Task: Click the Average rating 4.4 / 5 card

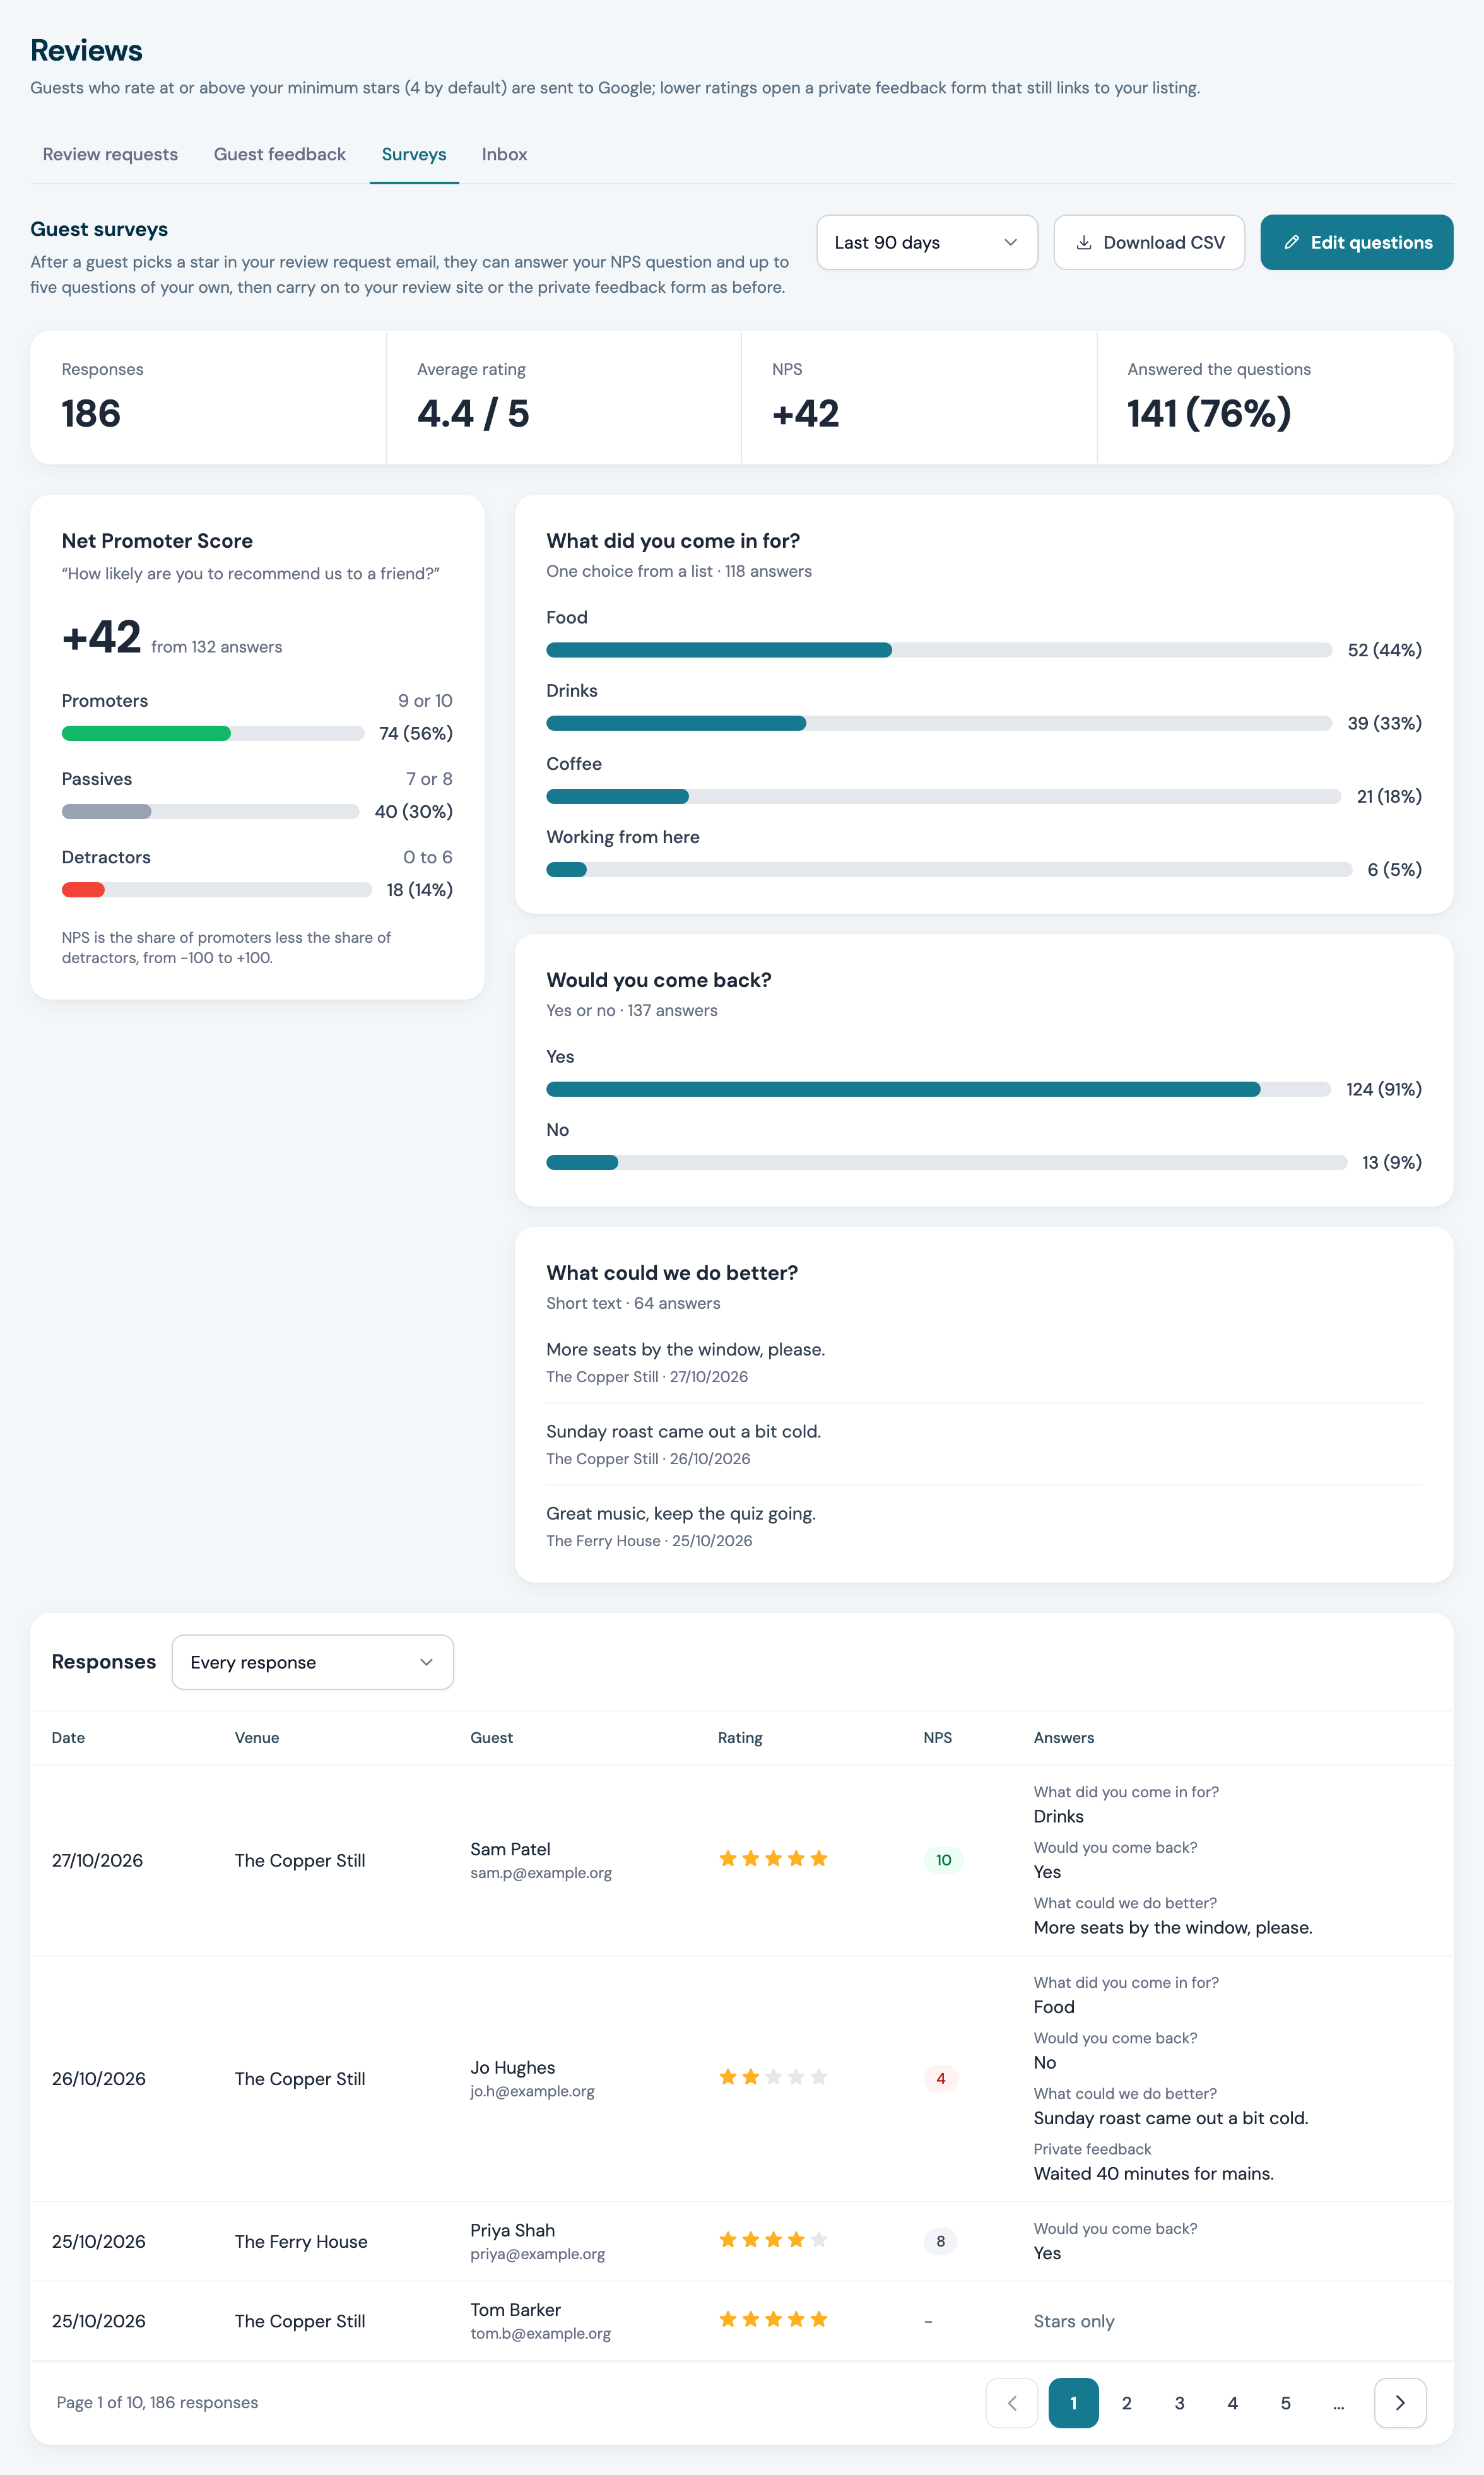Action: tap(564, 397)
